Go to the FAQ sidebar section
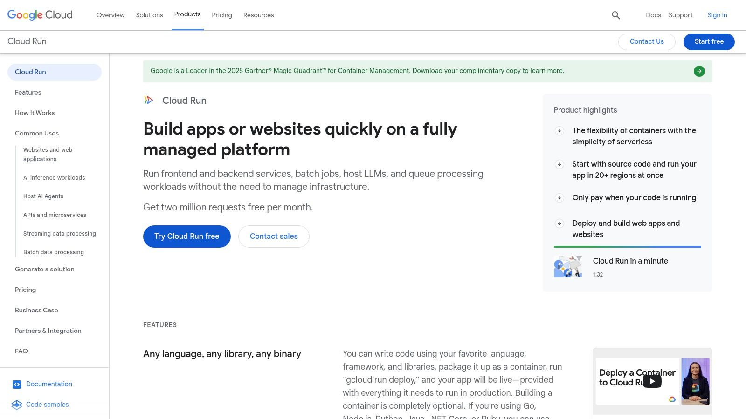Viewport: 746px width, 419px height. [21, 351]
